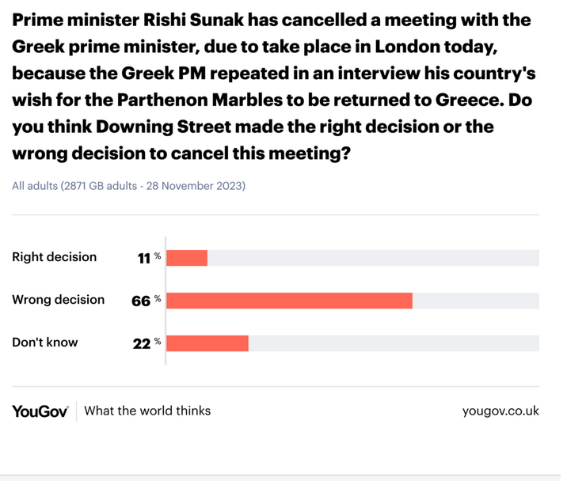
Task: Click the 'What the world thinks' tagline
Action: coord(147,411)
